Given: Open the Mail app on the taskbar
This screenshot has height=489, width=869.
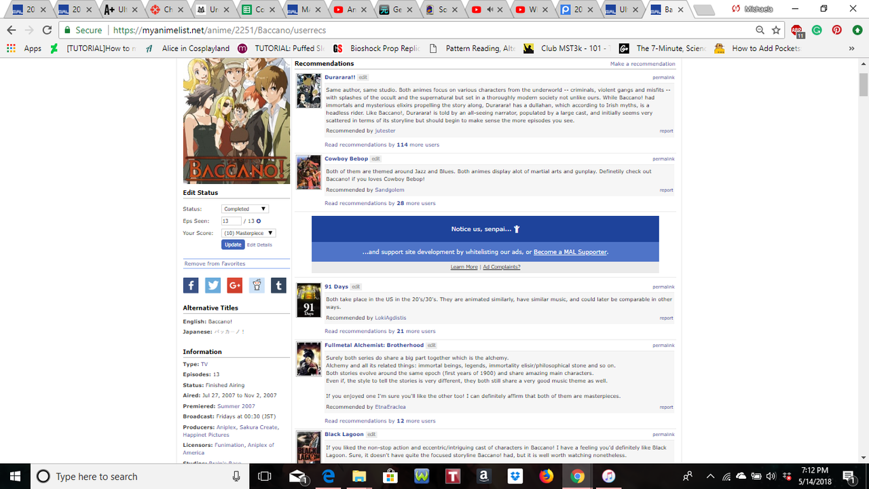Looking at the screenshot, I should [x=297, y=476].
